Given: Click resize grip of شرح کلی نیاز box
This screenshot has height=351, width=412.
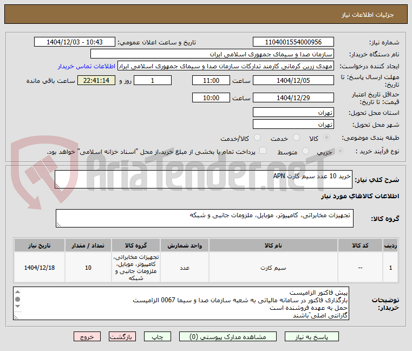Looking at the screenshot, I should (57, 186).
